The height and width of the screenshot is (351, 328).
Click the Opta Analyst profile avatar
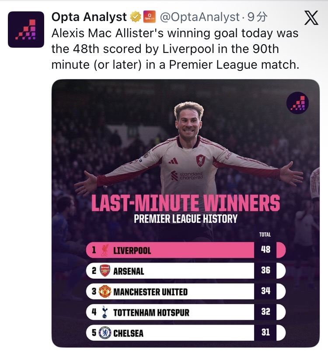pos(26,29)
